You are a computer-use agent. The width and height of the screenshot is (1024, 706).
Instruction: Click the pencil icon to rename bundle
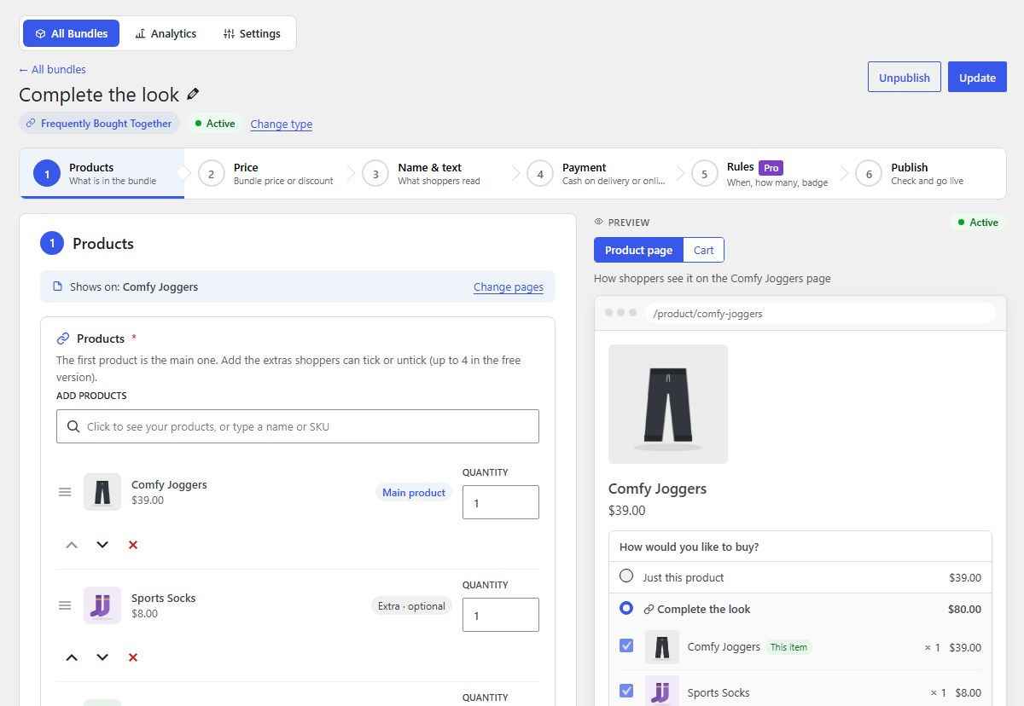click(193, 94)
